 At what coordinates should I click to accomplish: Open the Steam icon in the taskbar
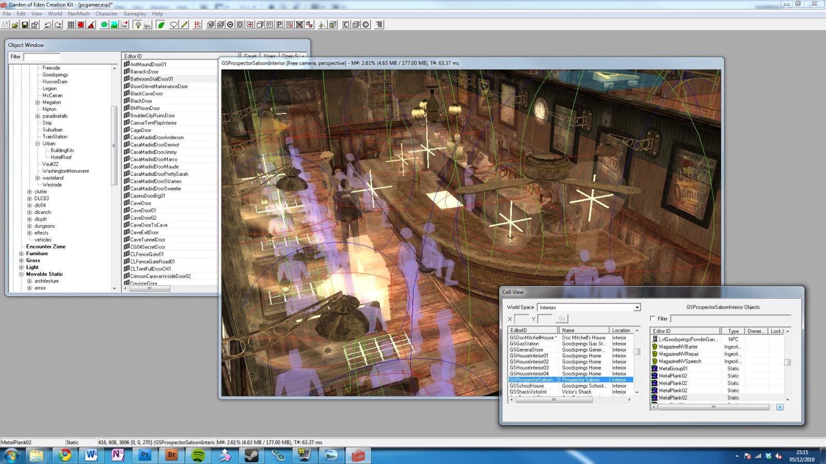click(251, 455)
